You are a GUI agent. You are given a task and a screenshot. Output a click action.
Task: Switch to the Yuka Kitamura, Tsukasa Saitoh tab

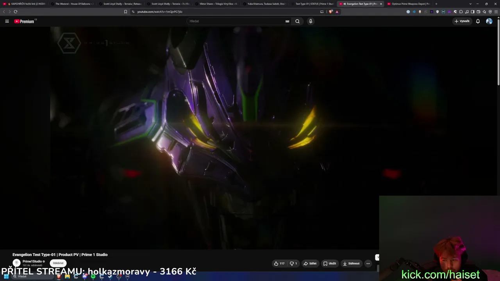coord(265,4)
